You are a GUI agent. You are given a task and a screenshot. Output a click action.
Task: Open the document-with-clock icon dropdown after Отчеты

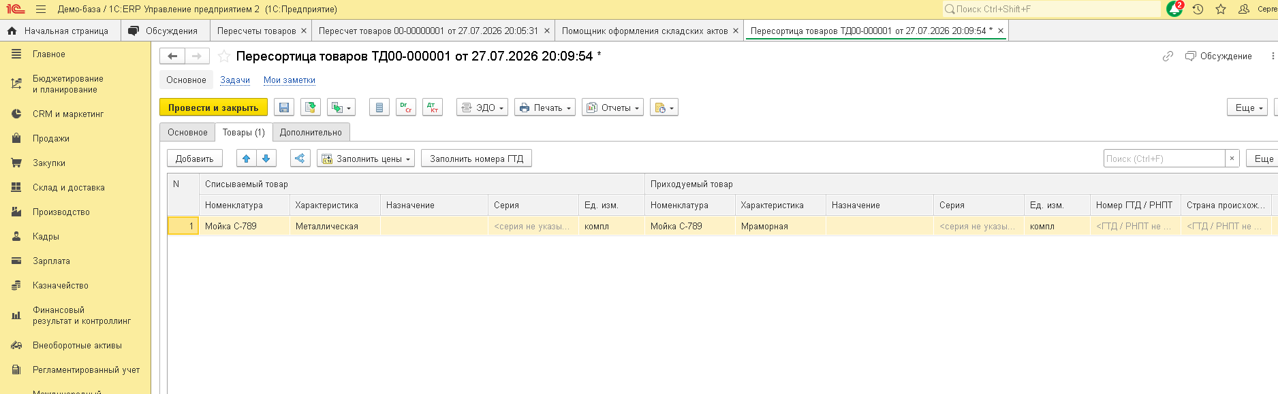point(664,108)
